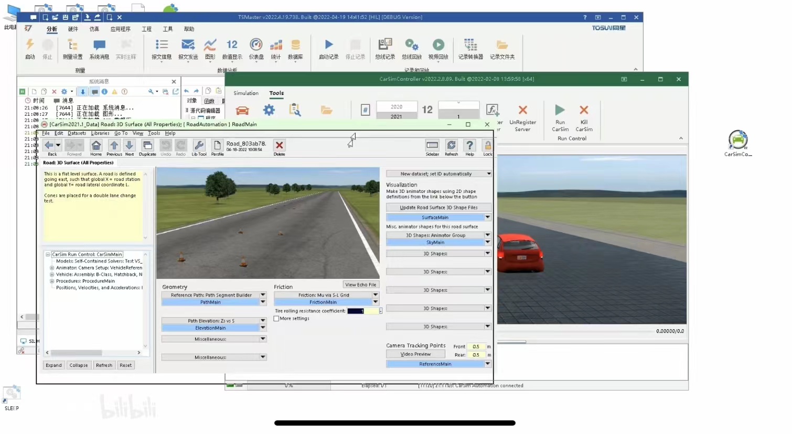Enable the More settings checkbox

(x=276, y=319)
